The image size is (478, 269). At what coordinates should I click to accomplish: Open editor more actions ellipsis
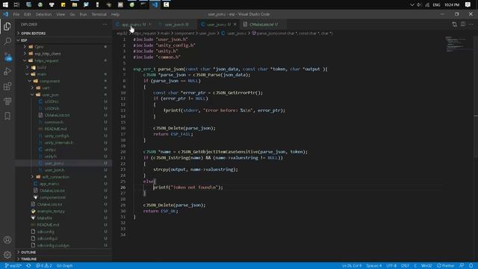[471, 25]
